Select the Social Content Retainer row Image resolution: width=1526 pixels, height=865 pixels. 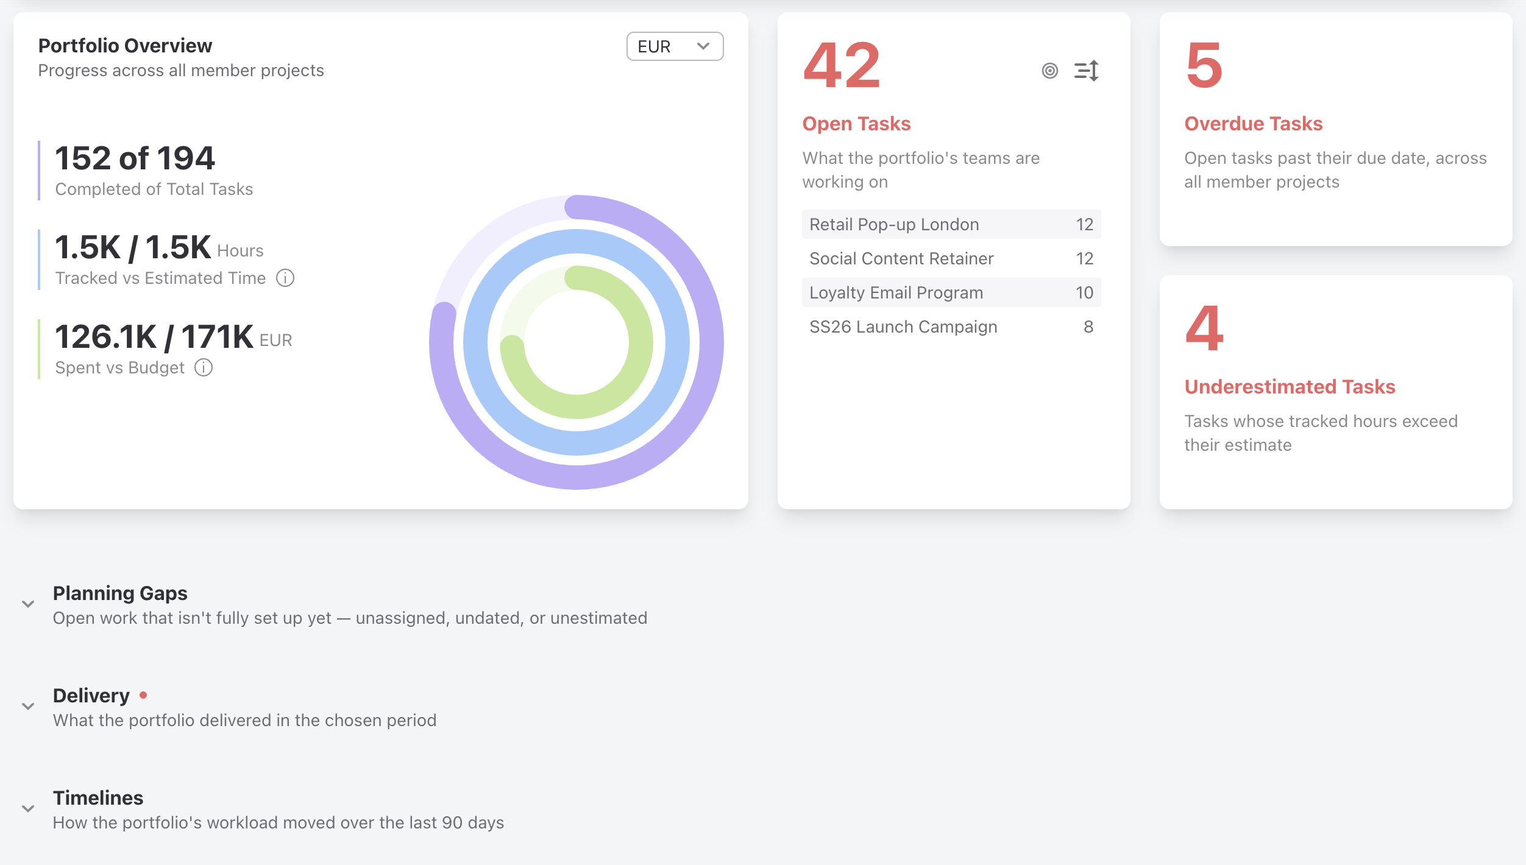pyautogui.click(x=951, y=258)
